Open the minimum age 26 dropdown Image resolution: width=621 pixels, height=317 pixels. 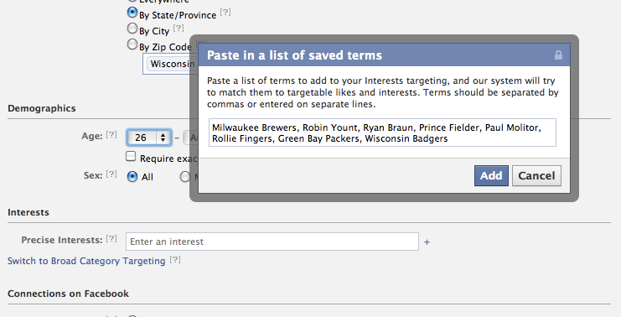149,138
